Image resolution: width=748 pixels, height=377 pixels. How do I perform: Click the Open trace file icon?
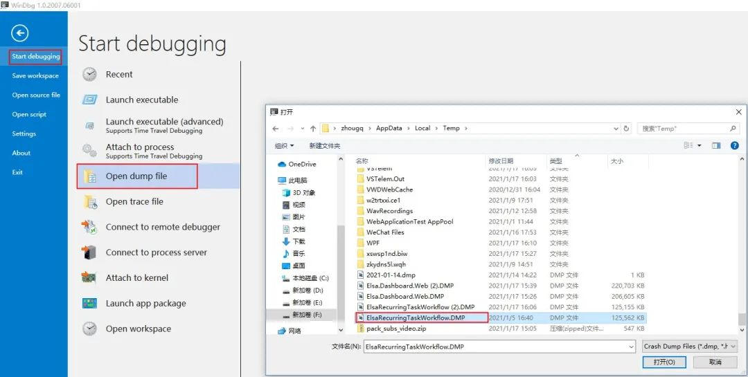pos(89,201)
